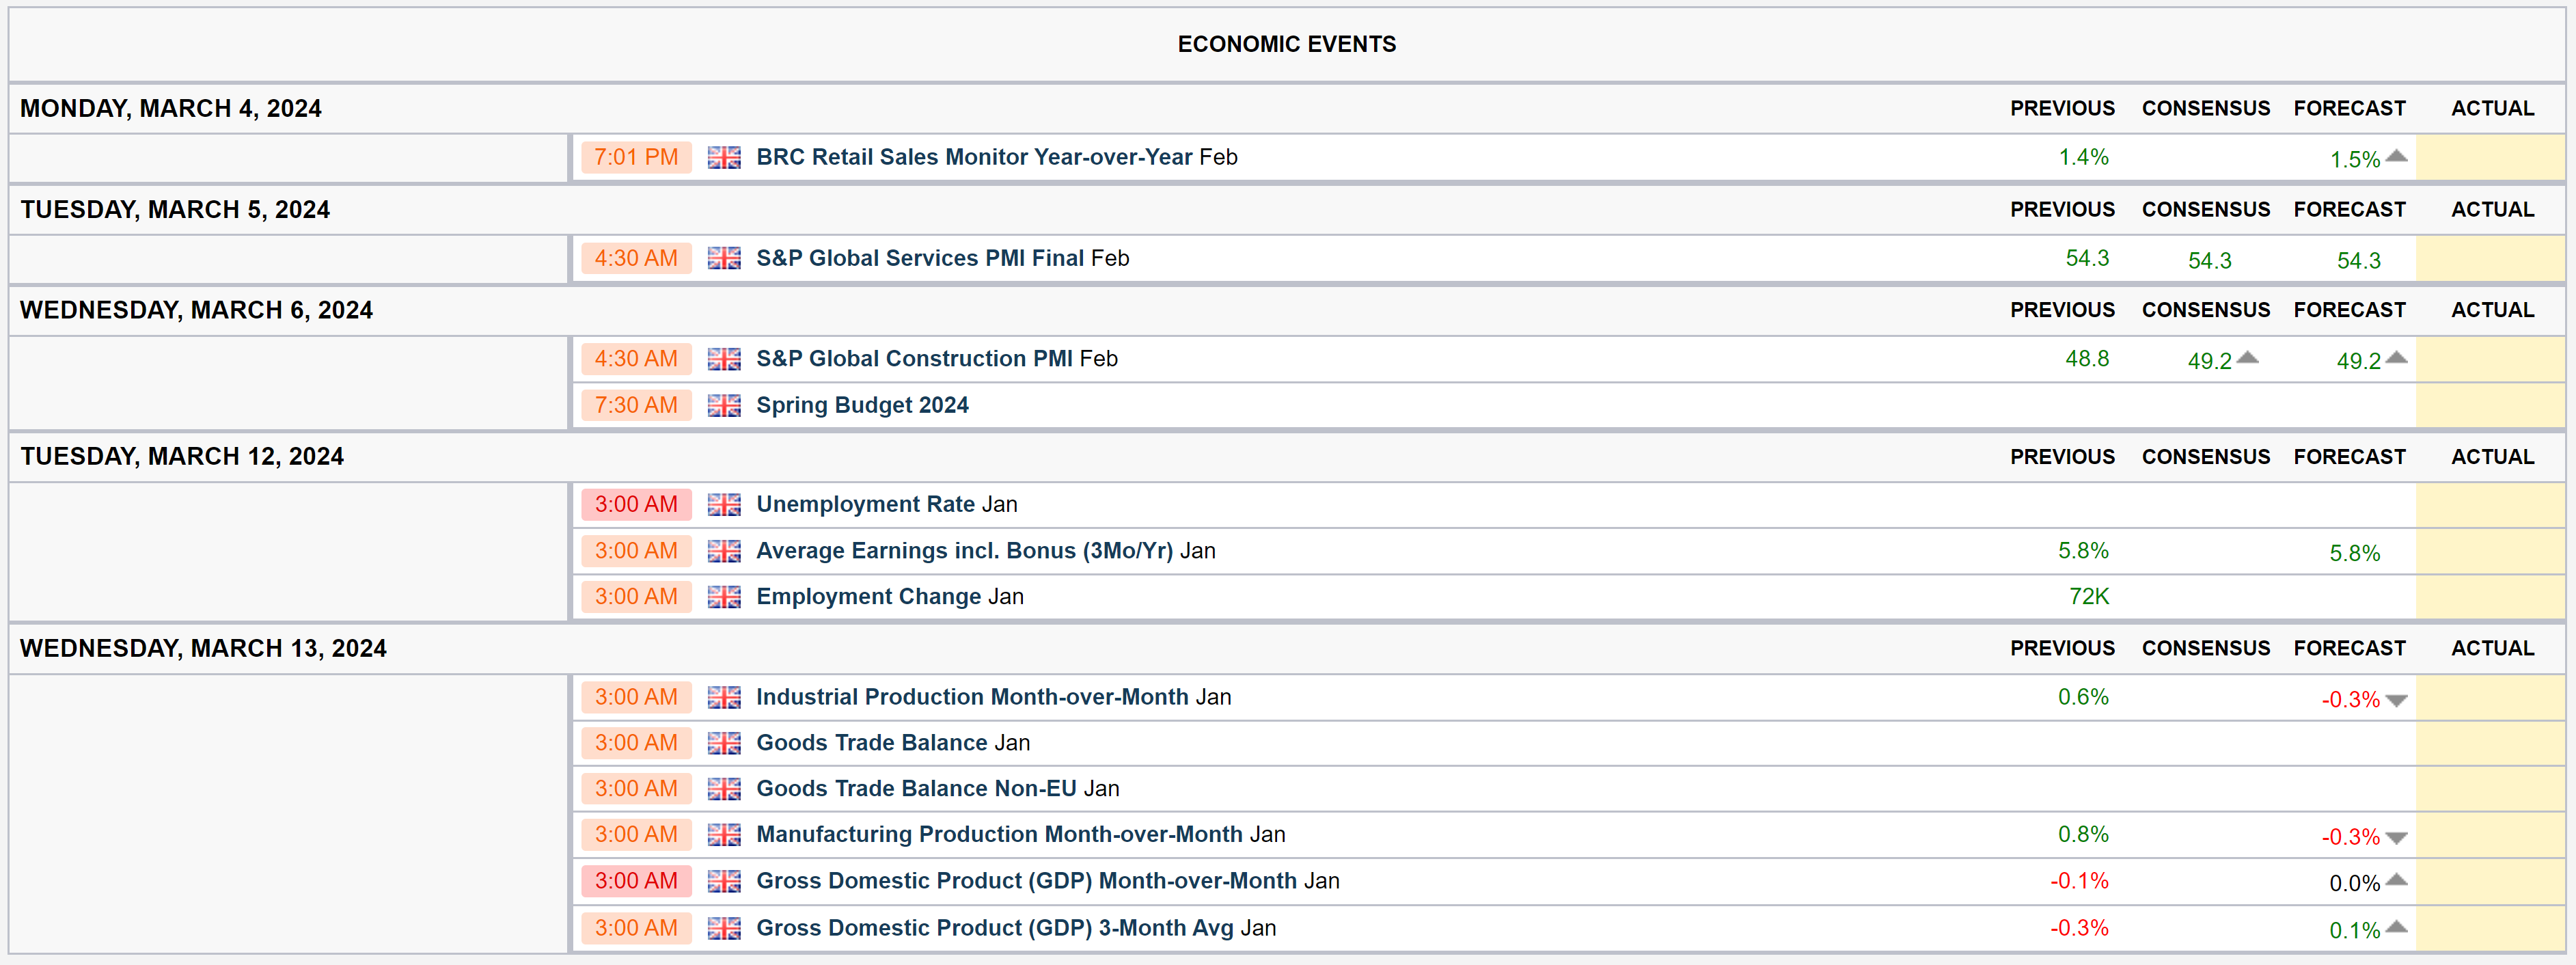The height and width of the screenshot is (965, 2576).
Task: Click the 7:01 PM time badge
Action: [636, 158]
